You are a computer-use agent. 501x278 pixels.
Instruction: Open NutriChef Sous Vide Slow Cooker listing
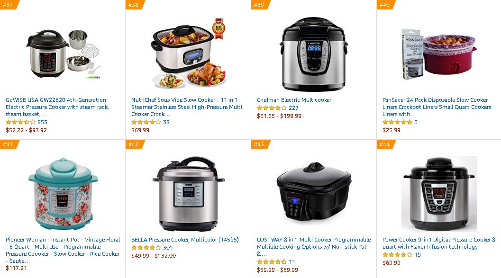click(187, 107)
